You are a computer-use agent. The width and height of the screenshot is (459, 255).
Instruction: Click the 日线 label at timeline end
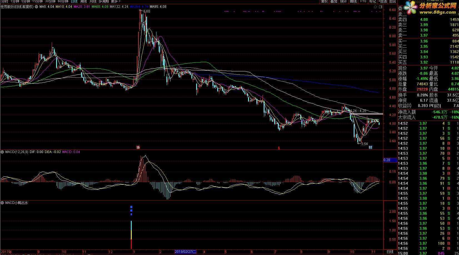(x=390, y=252)
